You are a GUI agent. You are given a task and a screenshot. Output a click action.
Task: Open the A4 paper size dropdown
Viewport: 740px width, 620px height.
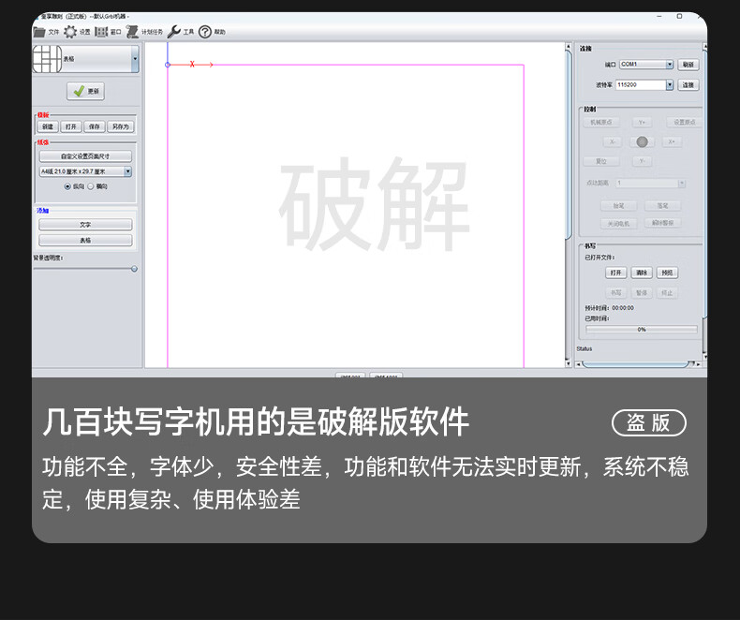(x=85, y=171)
